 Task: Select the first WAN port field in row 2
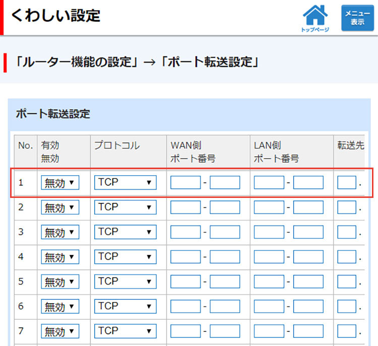tap(185, 207)
